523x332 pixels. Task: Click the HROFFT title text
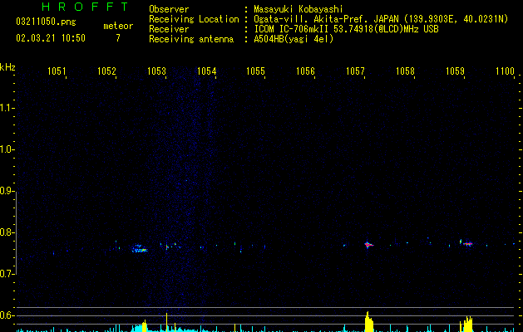coord(85,7)
